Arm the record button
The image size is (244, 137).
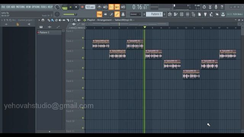[82, 7]
